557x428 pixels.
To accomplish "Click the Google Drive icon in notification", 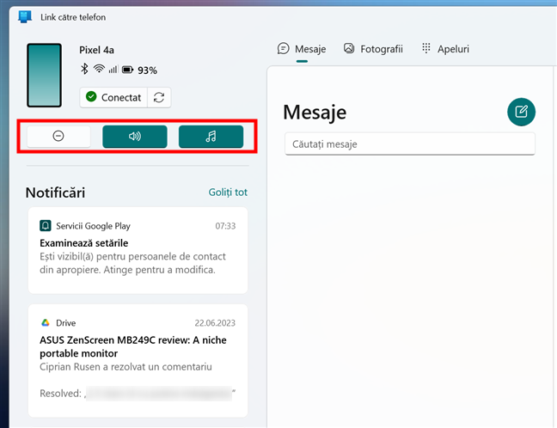I will [45, 322].
